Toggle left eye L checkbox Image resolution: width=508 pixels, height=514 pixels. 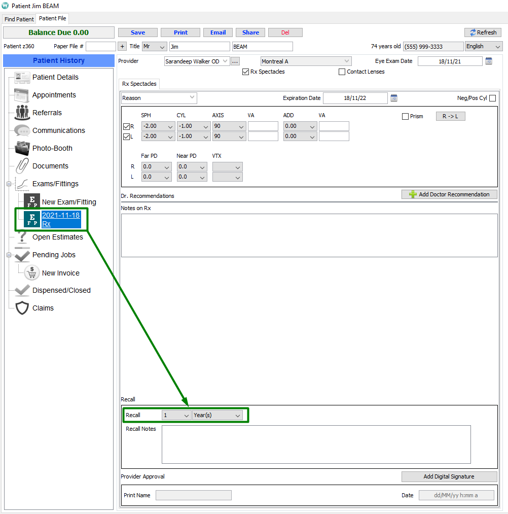coord(126,136)
